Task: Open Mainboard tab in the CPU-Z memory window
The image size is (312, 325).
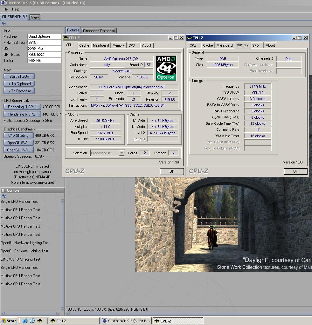Action: (x=225, y=45)
